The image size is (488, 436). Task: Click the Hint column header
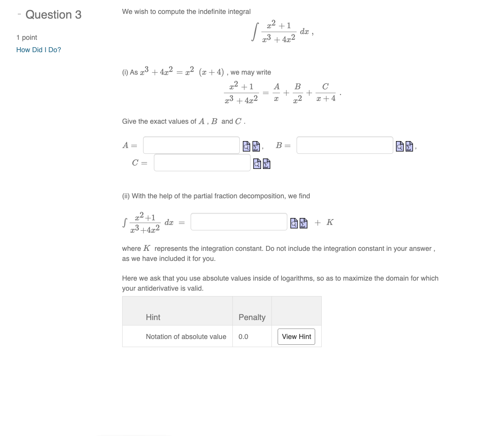click(153, 317)
